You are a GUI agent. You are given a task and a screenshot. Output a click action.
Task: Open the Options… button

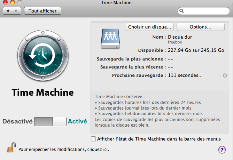pos(200,27)
